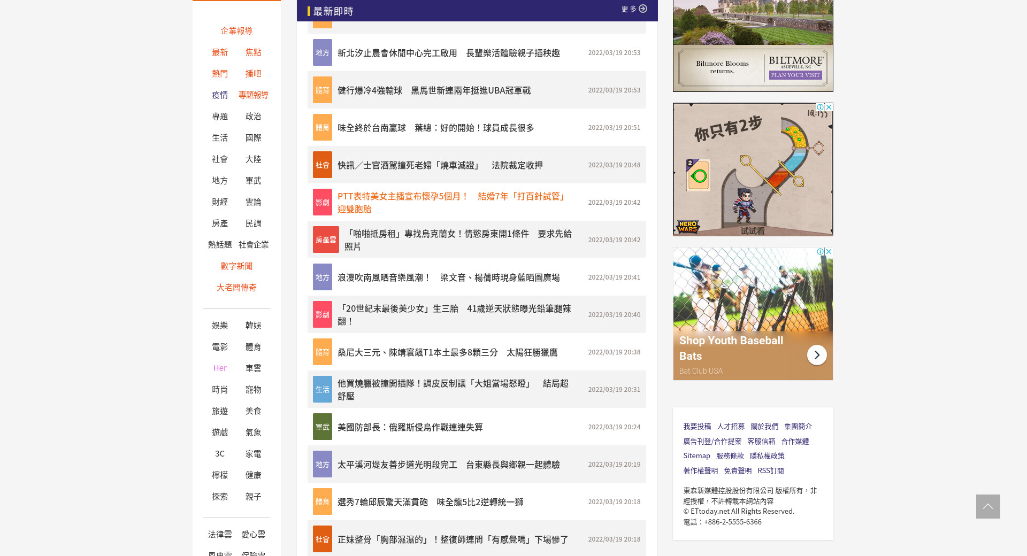1027x556 pixels.
Task: Open Her channel in sidebar
Action: click(220, 368)
